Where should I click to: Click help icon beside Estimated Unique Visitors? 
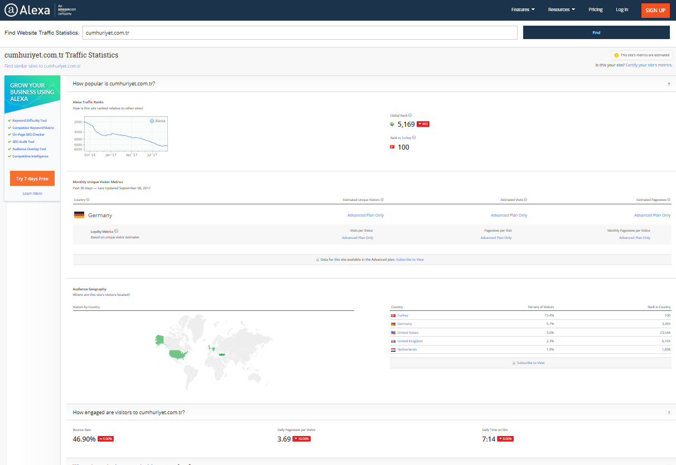point(382,199)
